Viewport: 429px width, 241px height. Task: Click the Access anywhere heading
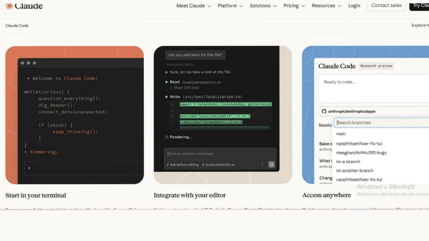[x=327, y=195]
